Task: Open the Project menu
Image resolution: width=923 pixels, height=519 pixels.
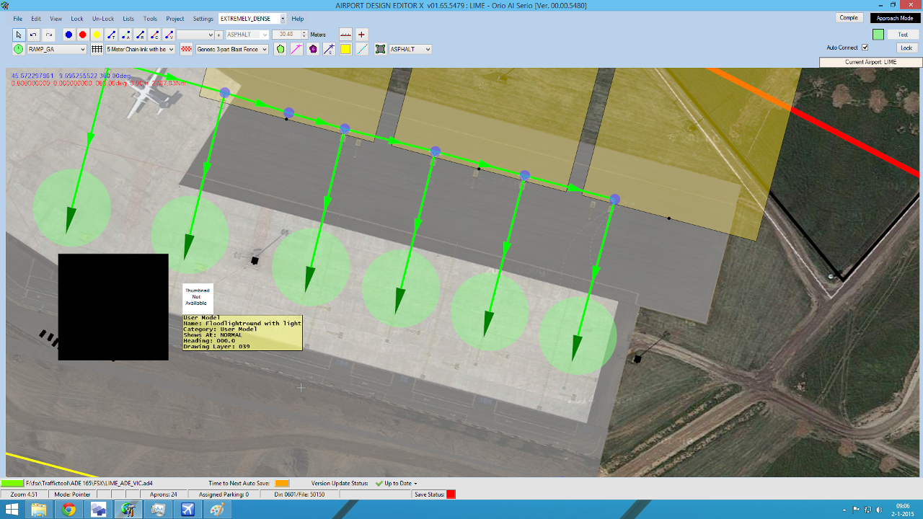Action: pos(175,19)
